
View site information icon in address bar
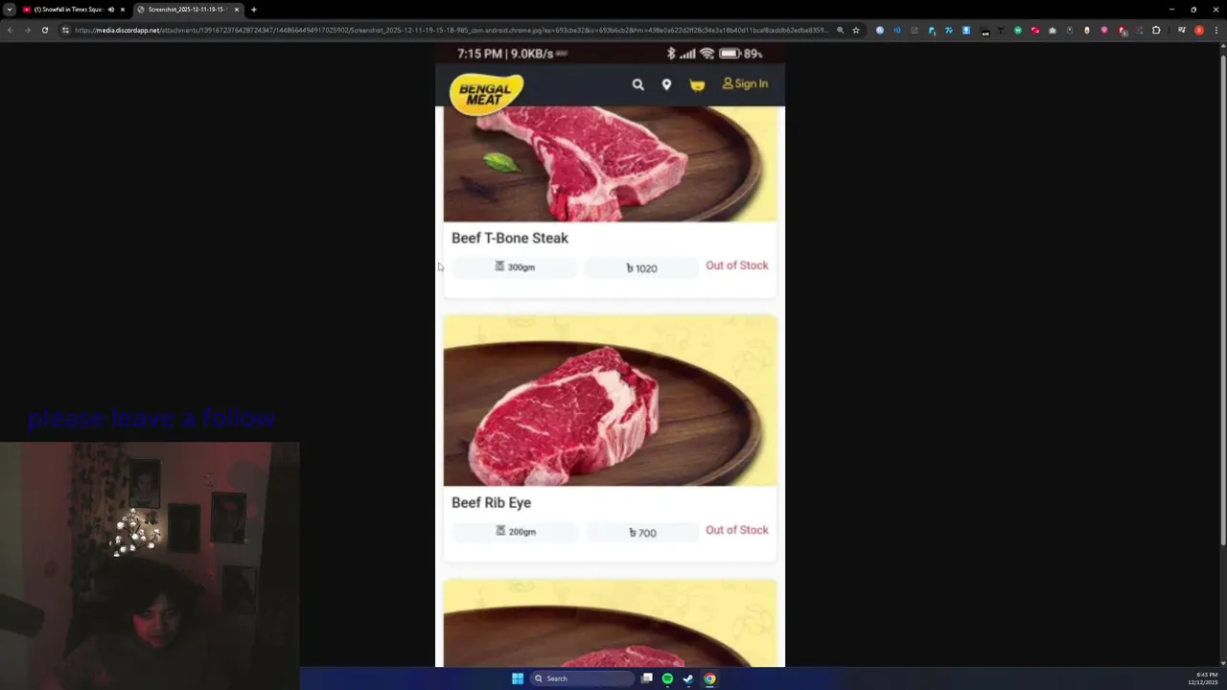pyautogui.click(x=65, y=30)
